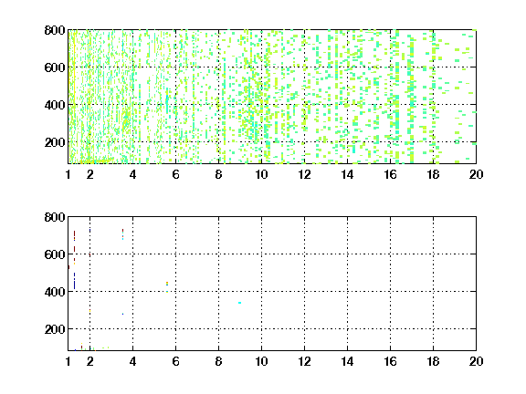This screenshot has height=394, width=526.
Task: Select the 200 y-axis label of the upper plot
Action: click(55, 142)
